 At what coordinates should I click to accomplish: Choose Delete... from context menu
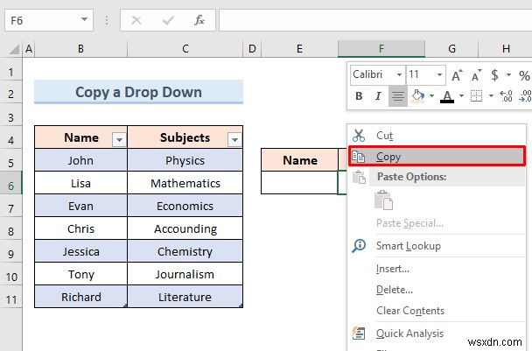437,290
